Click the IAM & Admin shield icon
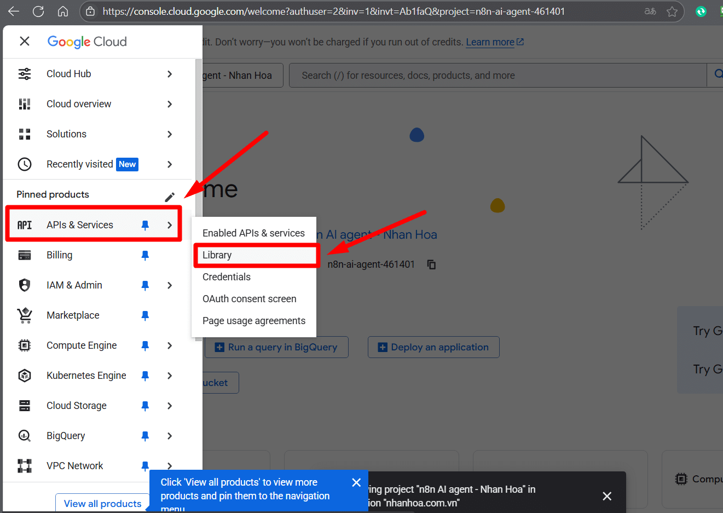 click(x=25, y=285)
